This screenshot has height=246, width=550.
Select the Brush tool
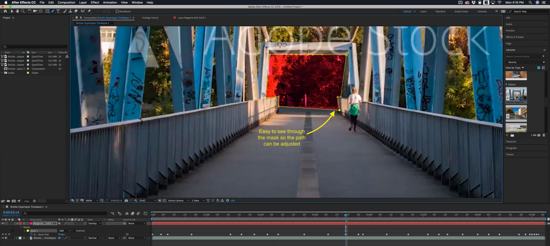coord(65,11)
